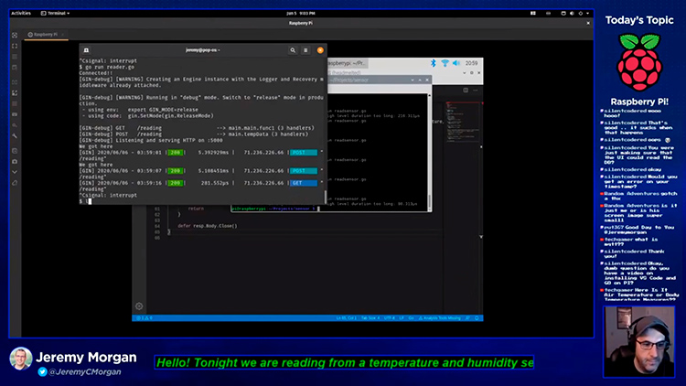686x386 pixels.
Task: Open a new tab in the pop-os terminal
Action: (86, 50)
